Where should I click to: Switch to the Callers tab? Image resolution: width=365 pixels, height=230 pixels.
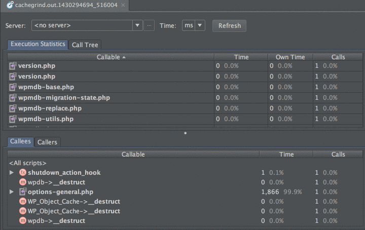47,142
